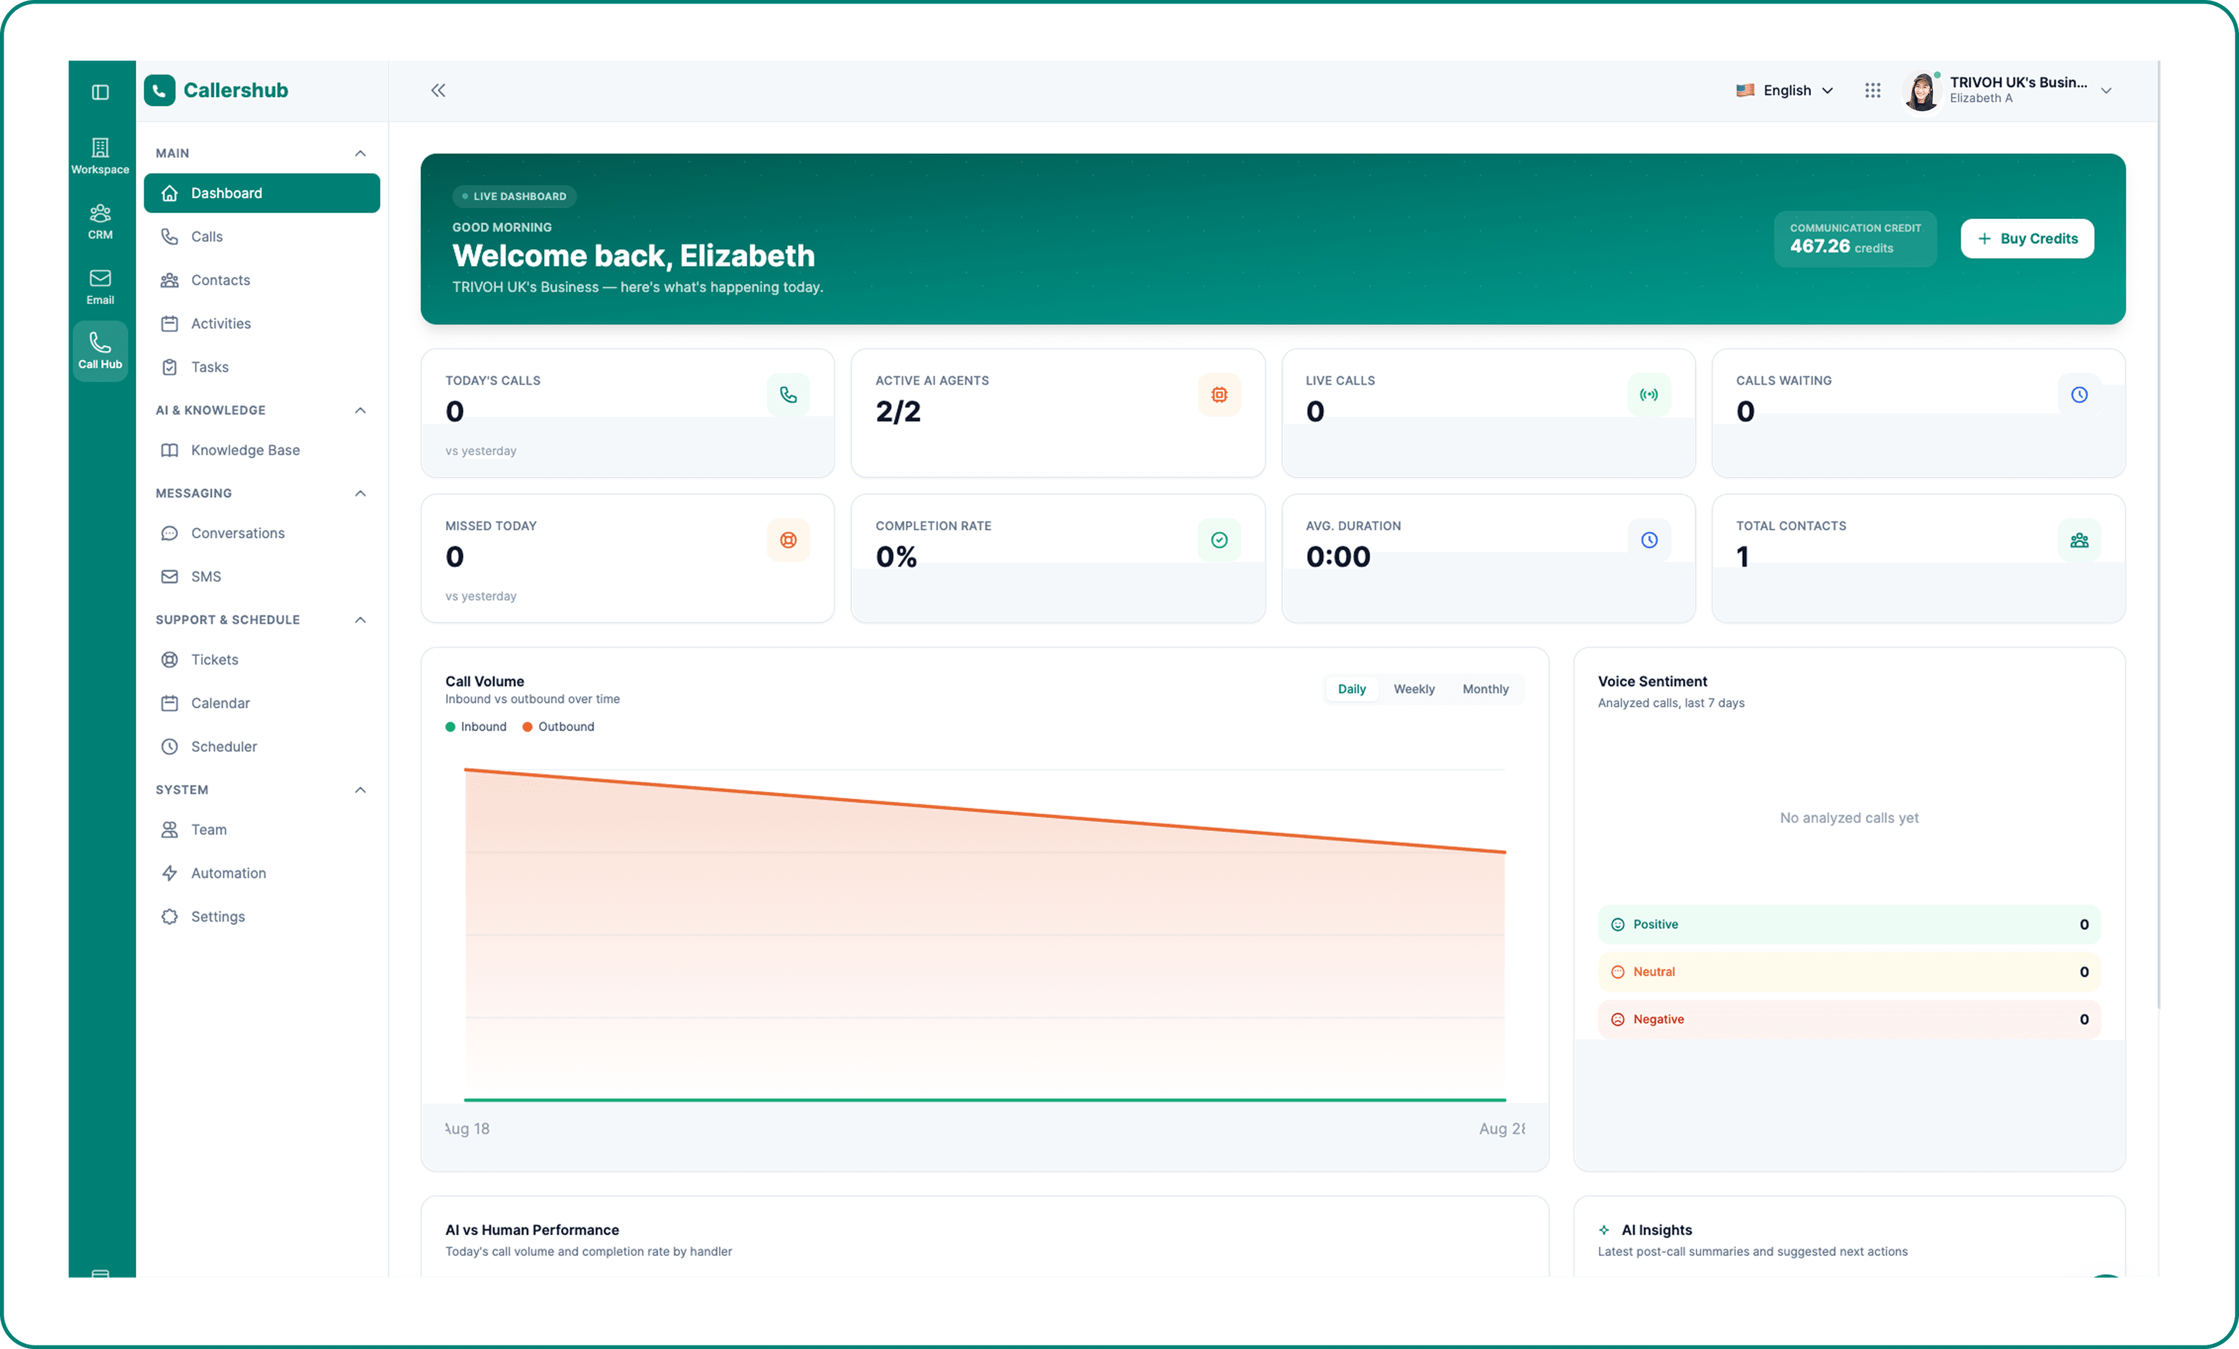Click the page vertical scrollbar

[2158, 534]
